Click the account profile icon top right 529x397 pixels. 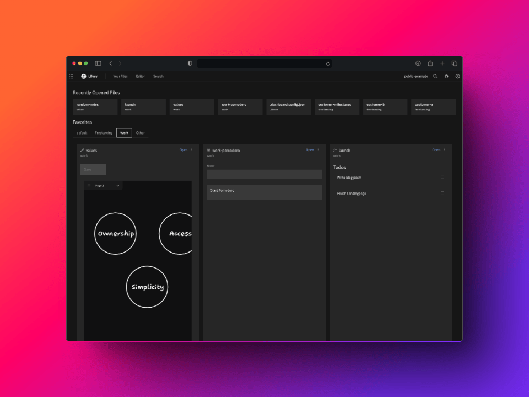[x=457, y=76]
